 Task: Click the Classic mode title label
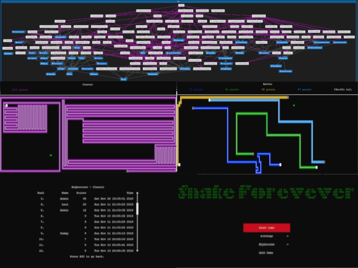[87, 84]
